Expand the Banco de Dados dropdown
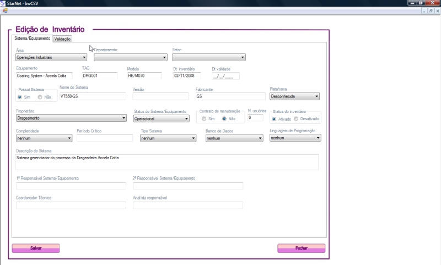Image resolution: width=441 pixels, height=265 pixels. 260,138
